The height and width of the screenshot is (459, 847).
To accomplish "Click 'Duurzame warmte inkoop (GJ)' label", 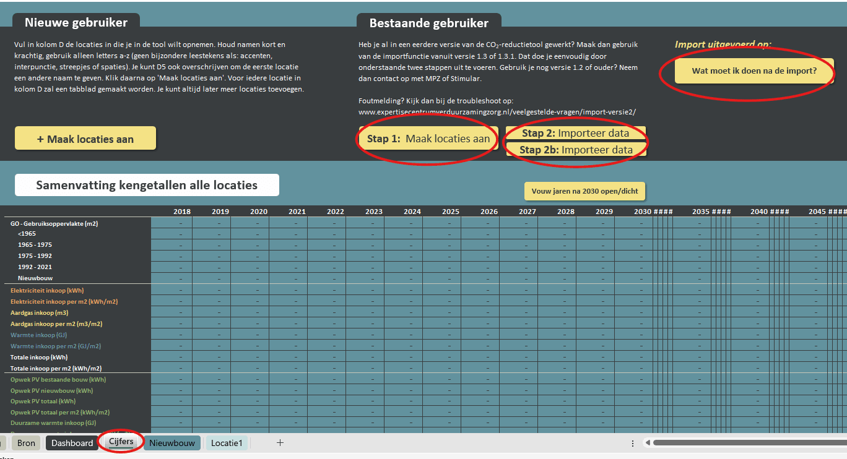I will (53, 423).
